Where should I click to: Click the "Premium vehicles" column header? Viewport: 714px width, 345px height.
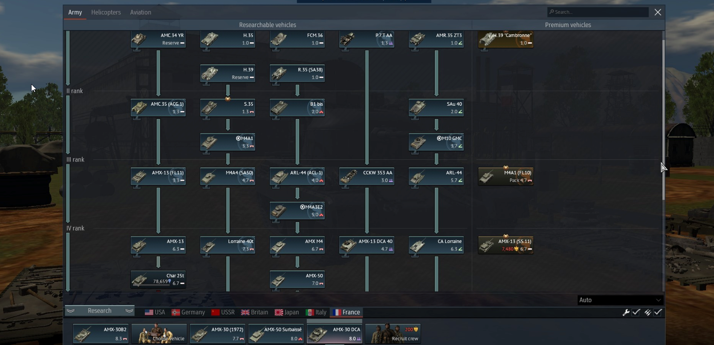[568, 25]
